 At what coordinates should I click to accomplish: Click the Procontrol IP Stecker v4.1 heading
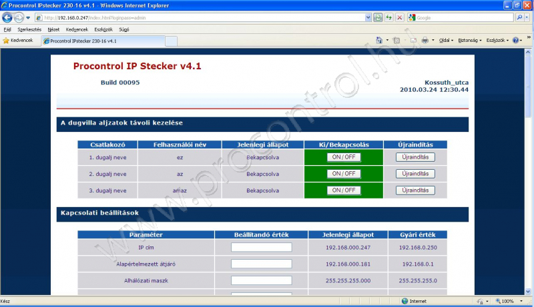[138, 66]
